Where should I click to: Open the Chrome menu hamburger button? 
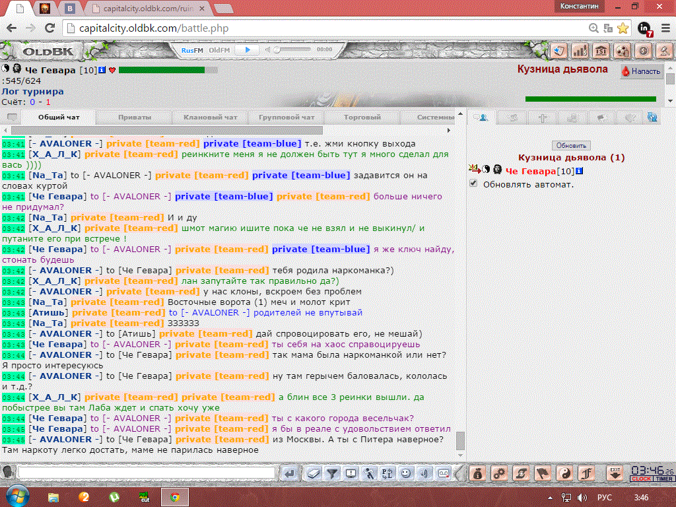pos(665,28)
